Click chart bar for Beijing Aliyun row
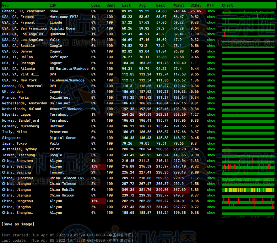This screenshot has height=243, width=277. tap(248, 166)
